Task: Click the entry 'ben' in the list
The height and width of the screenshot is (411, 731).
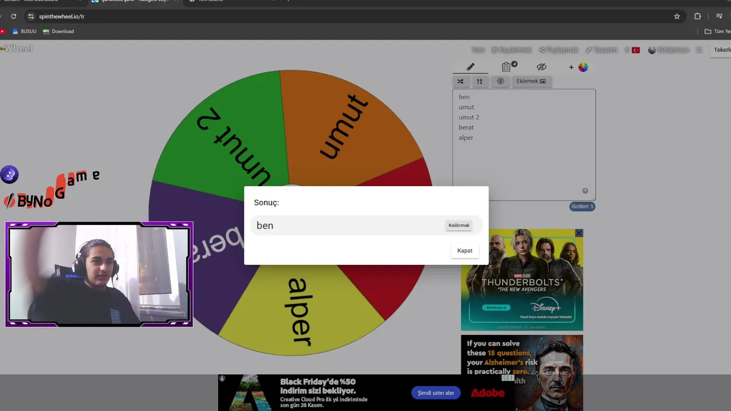Action: point(464,97)
